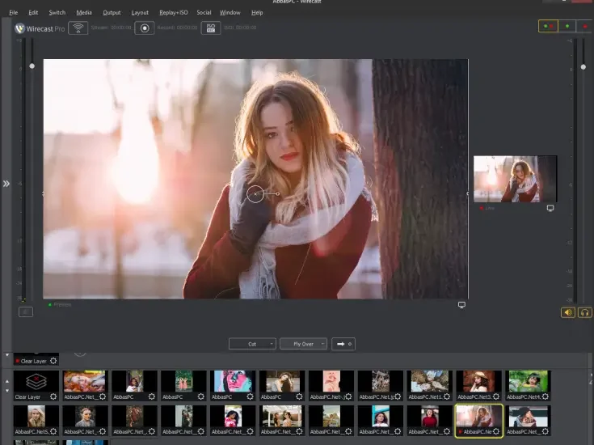This screenshot has height=445, width=594.
Task: Open the gear on the yellow-highlighted live shot
Action: 496,431
